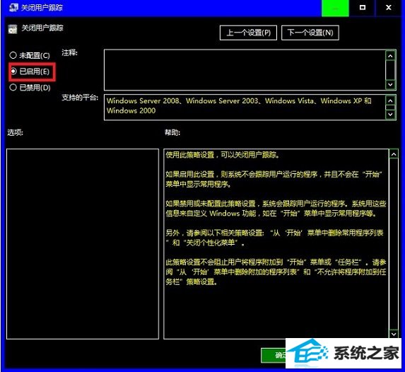Minimize the window using green highlighted button
This screenshot has width=405, height=372.
(x=335, y=8)
